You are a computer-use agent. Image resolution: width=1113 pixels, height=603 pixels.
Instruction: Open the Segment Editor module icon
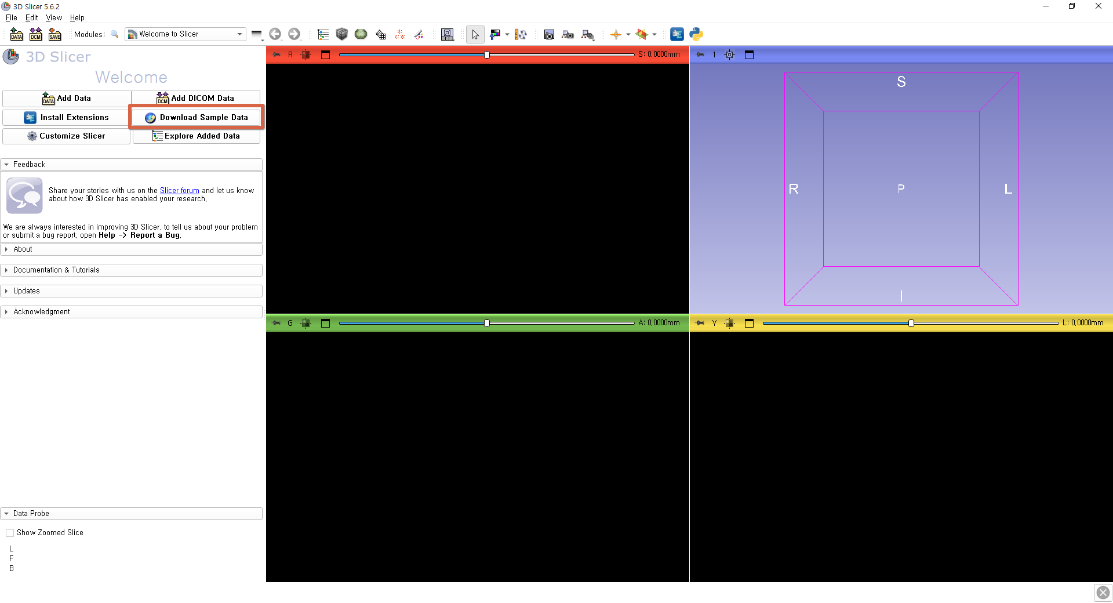click(x=419, y=34)
